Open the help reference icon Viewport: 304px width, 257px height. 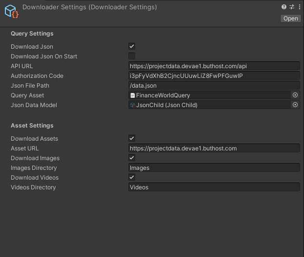tap(284, 7)
